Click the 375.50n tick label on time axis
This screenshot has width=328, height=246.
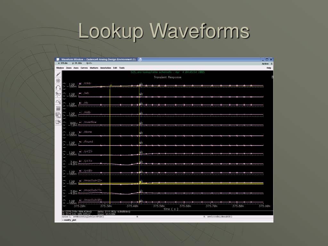coord(159,206)
